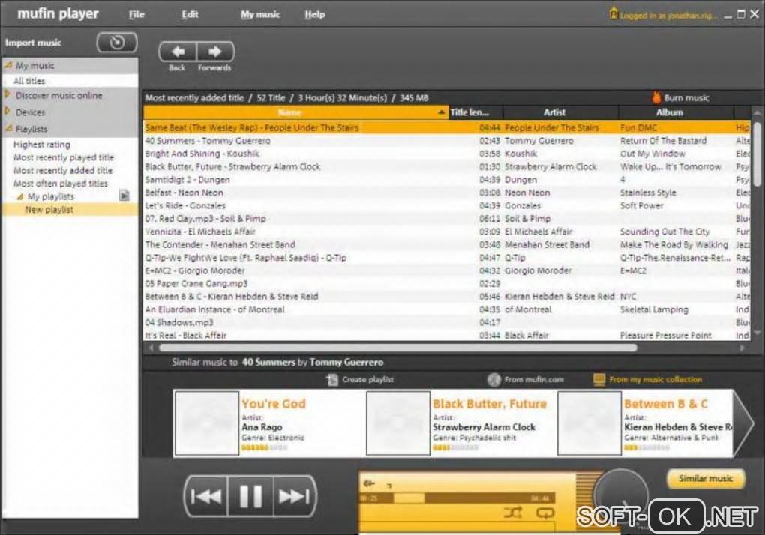Open the File menu
The width and height of the screenshot is (765, 535).
tap(136, 15)
